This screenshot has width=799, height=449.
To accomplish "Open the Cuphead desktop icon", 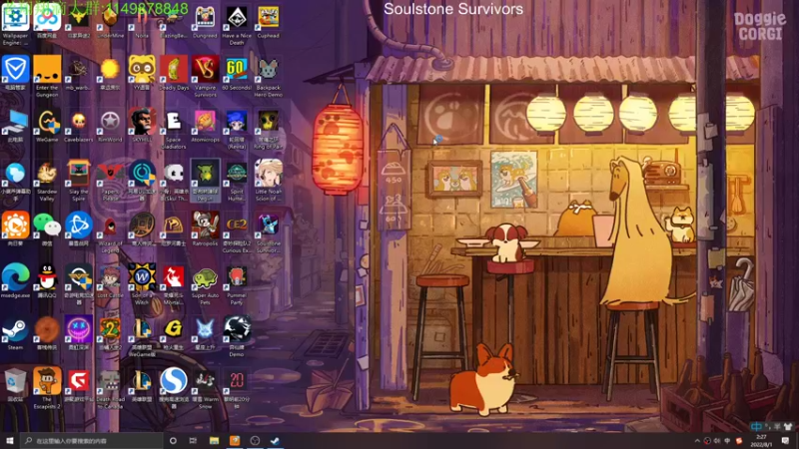I will tap(268, 24).
